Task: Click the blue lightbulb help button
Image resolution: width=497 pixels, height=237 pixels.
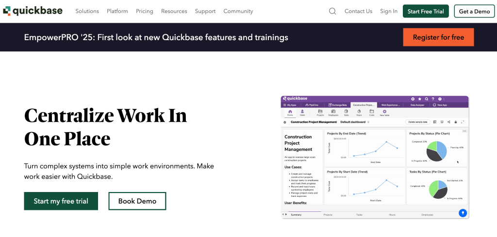Action: click(x=463, y=213)
